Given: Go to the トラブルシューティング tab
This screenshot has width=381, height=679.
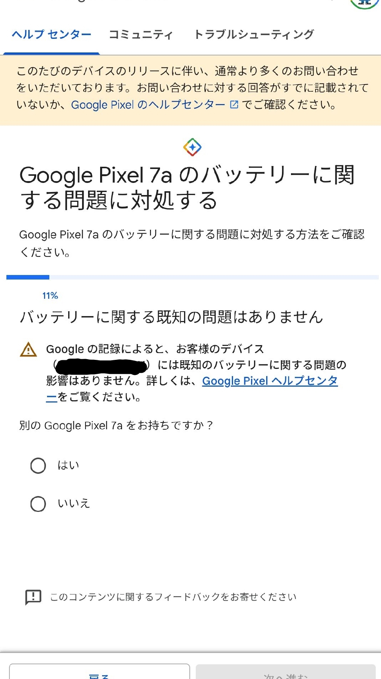Looking at the screenshot, I should tap(254, 35).
